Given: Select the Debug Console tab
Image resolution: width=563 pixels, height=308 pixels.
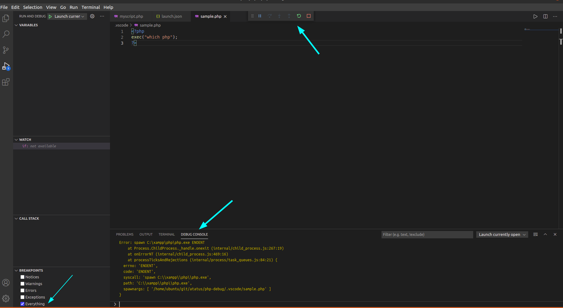Looking at the screenshot, I should pos(194,234).
